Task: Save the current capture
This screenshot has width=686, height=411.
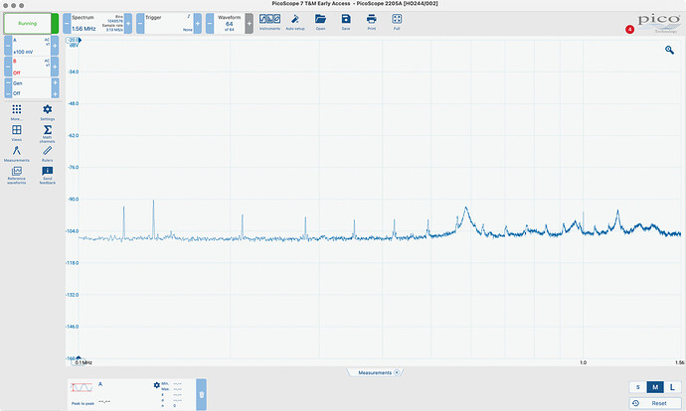Action: (346, 22)
